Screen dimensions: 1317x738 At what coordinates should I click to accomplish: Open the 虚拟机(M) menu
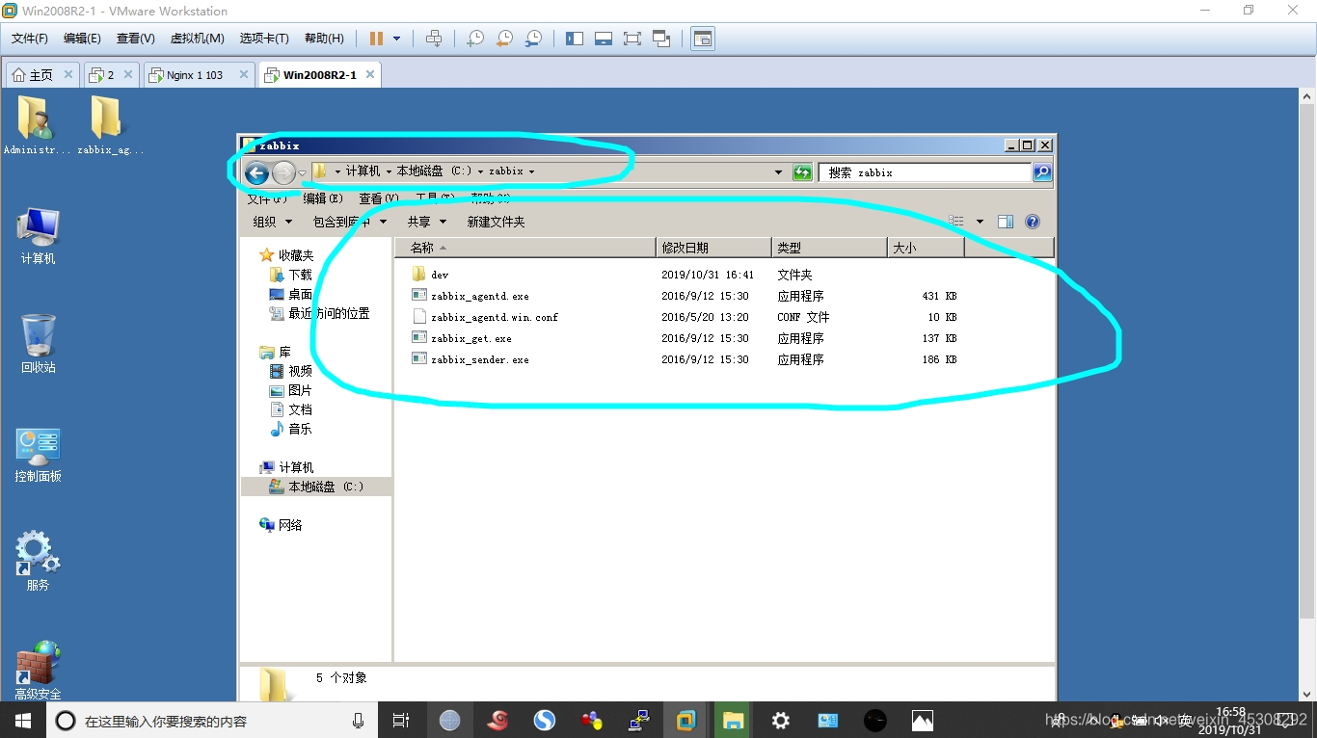click(197, 39)
